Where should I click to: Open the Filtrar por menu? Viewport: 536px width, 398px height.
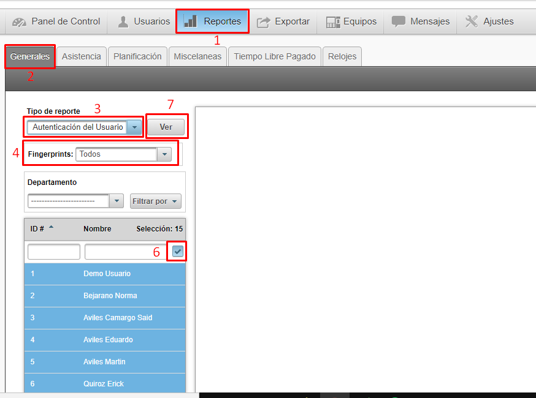click(155, 201)
